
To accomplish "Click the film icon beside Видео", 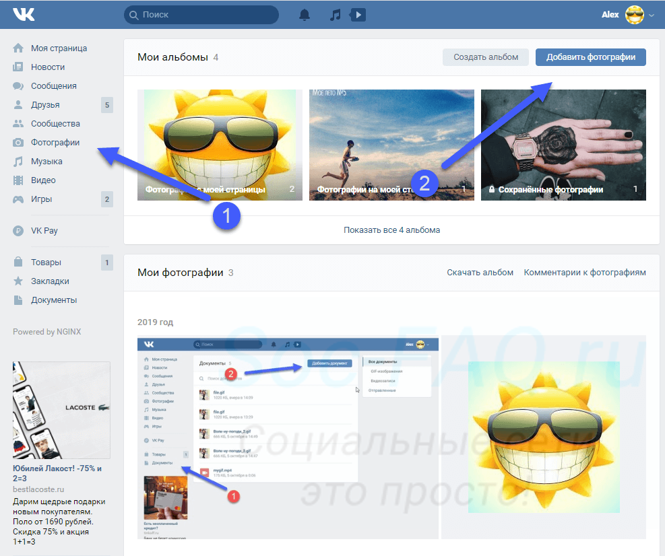I will click(18, 180).
